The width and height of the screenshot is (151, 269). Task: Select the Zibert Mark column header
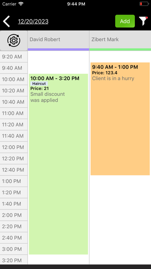pyautogui.click(x=120, y=39)
